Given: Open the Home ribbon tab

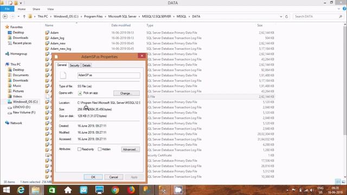Looking at the screenshot, I should (x=22, y=9).
